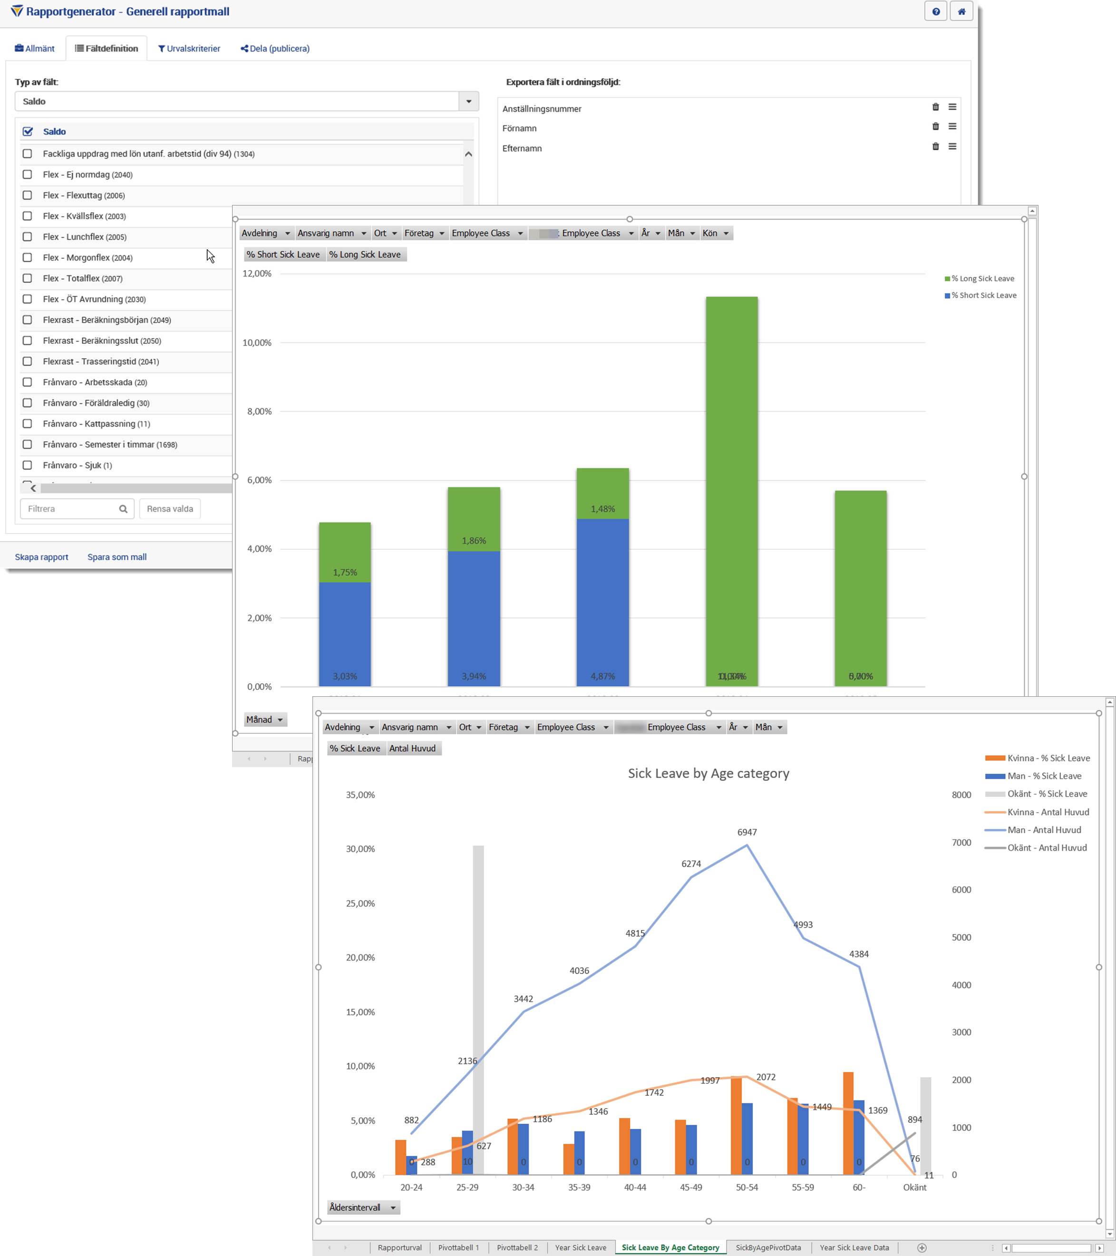The width and height of the screenshot is (1116, 1256).
Task: Check Flexrast - Trasseringstid checkbox
Action: tap(27, 361)
